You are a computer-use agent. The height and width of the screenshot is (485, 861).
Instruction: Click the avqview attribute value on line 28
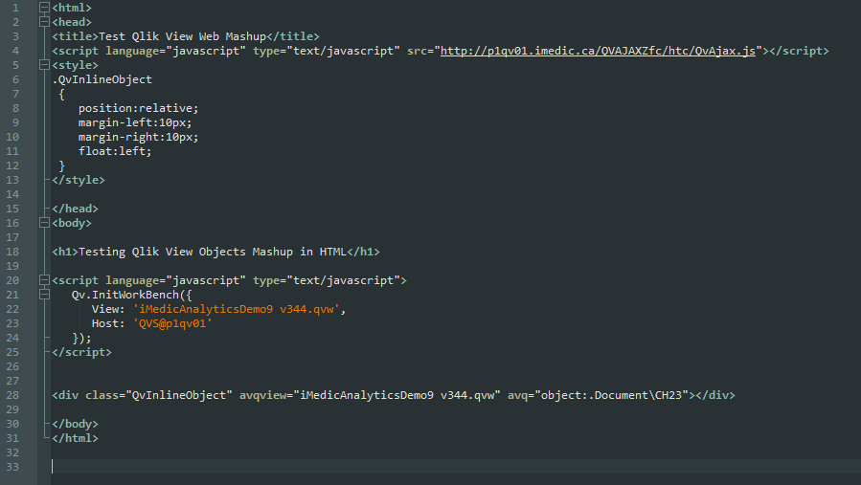397,395
